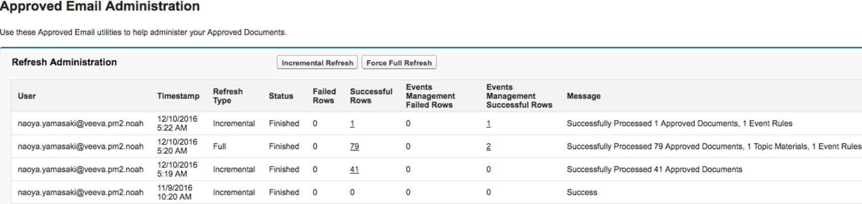Open the Successful Rows link showing 41
The height and width of the screenshot is (204, 862).
pos(354,169)
